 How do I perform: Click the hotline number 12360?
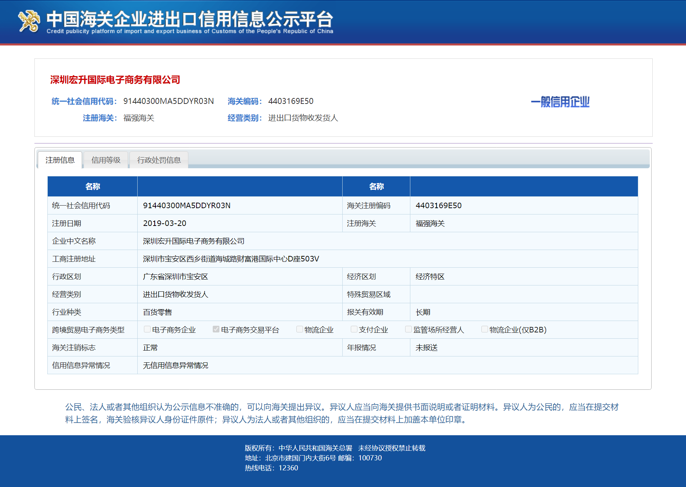point(288,468)
